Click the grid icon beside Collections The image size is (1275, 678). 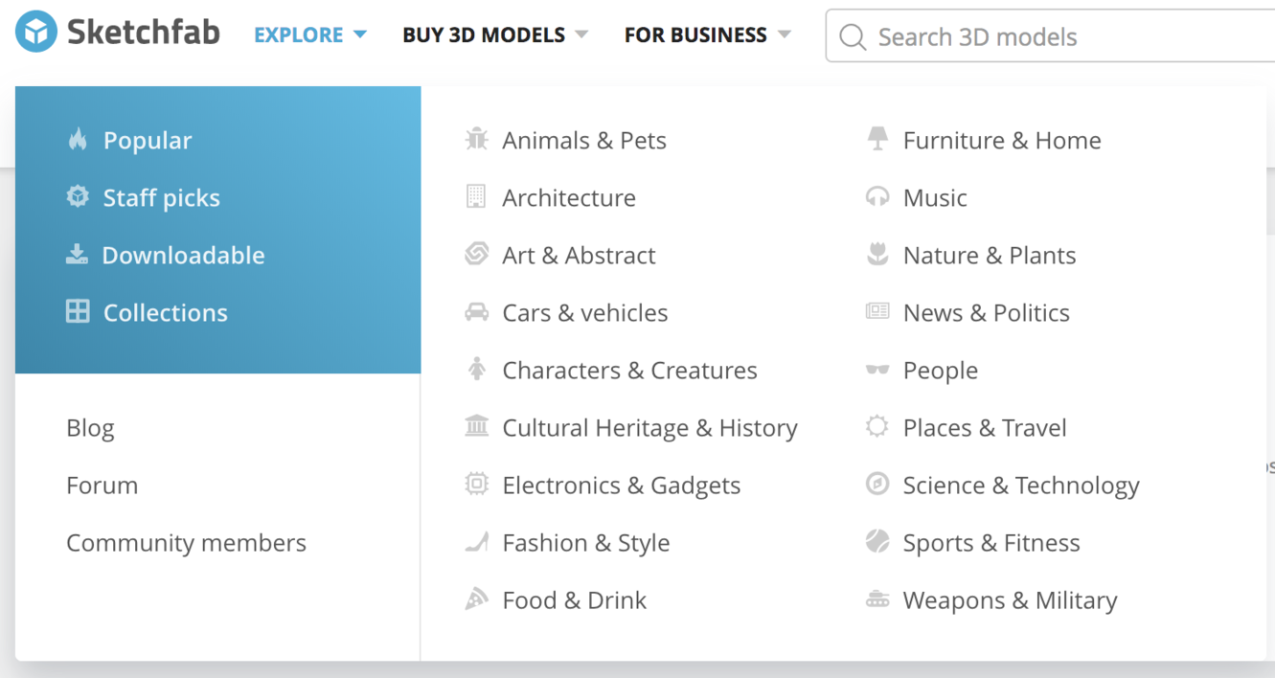coord(78,312)
